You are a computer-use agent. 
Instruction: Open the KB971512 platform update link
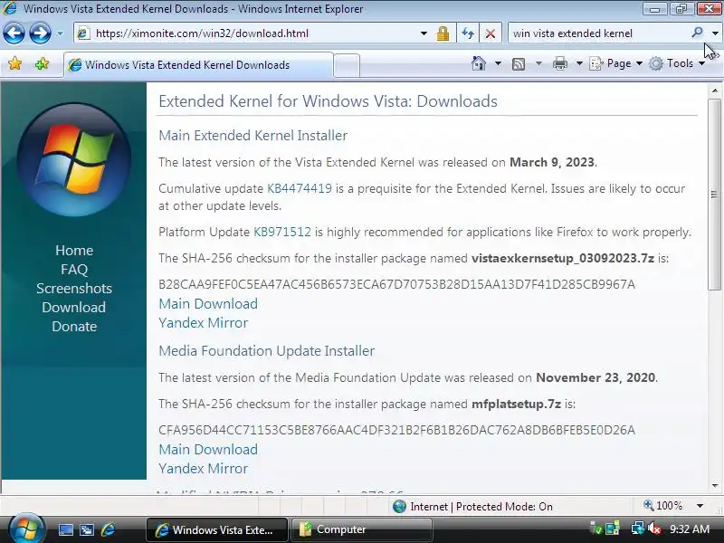282,232
